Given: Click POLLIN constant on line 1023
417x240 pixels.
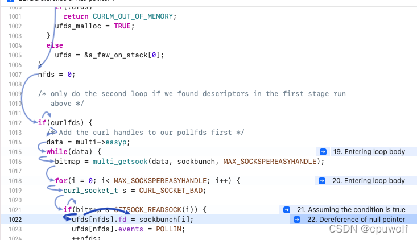Looking at the screenshot, I should pos(169,229).
